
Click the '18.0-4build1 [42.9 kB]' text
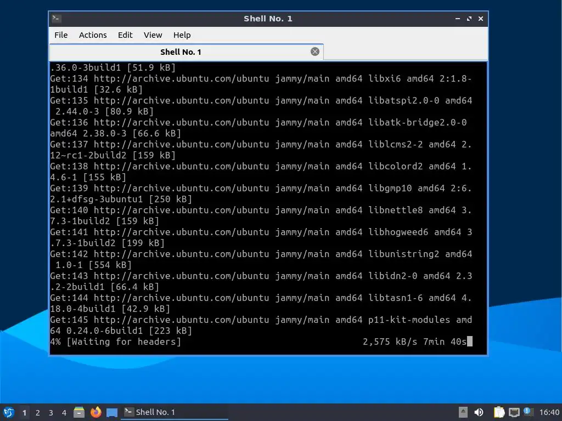110,309
